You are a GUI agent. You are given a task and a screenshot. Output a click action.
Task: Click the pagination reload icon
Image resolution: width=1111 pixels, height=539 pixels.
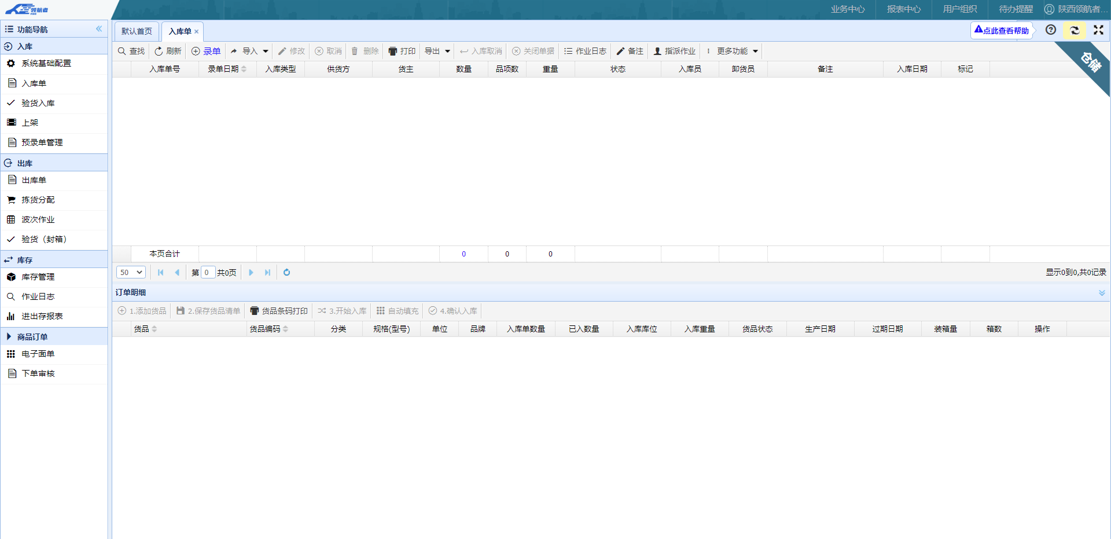coord(286,272)
